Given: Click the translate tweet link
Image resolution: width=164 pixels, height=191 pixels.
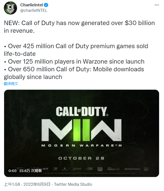Looking at the screenshot, I should click(11, 84).
